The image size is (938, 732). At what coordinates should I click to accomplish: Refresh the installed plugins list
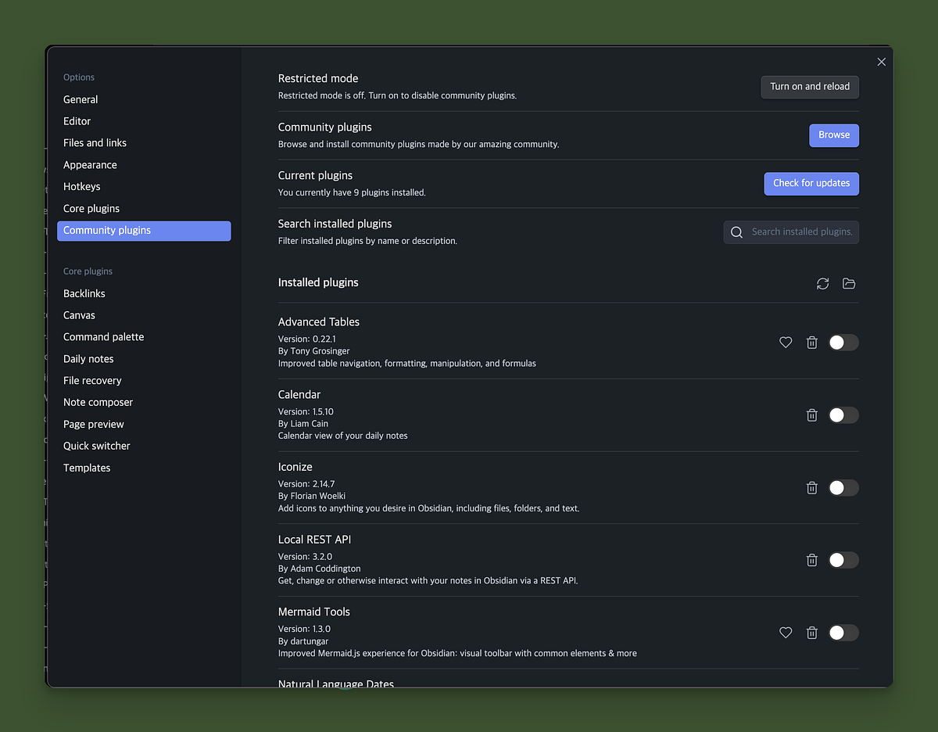[822, 283]
